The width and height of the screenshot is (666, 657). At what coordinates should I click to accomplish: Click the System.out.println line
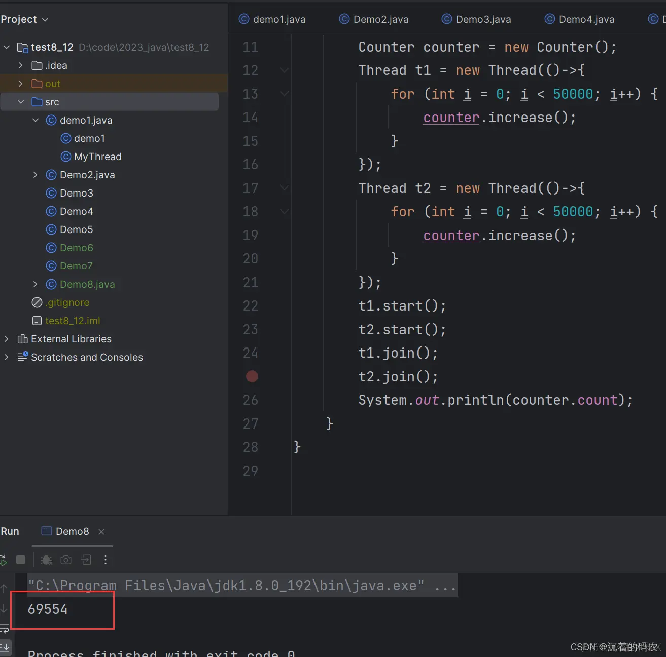pyautogui.click(x=496, y=400)
